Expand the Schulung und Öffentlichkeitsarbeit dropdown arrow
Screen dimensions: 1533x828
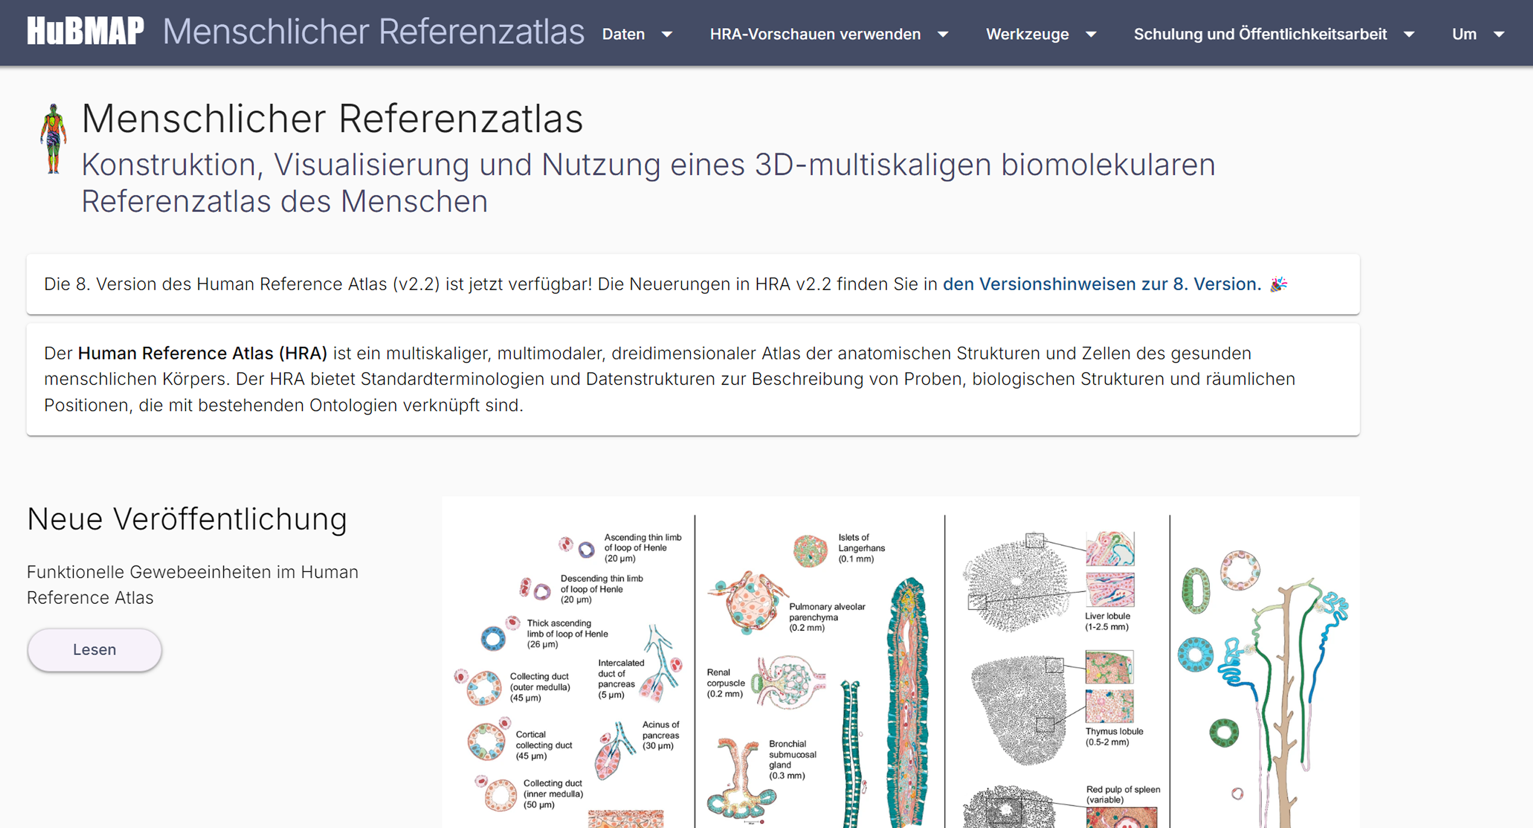[x=1409, y=35]
